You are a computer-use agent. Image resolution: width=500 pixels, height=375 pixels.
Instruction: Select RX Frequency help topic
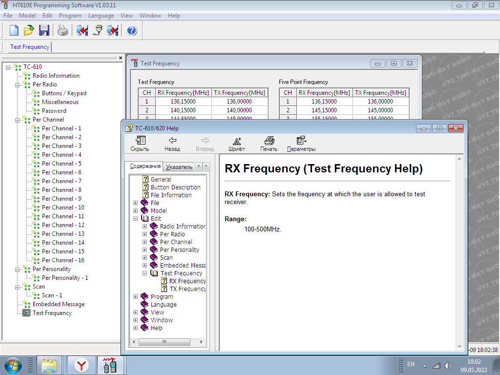(x=187, y=281)
